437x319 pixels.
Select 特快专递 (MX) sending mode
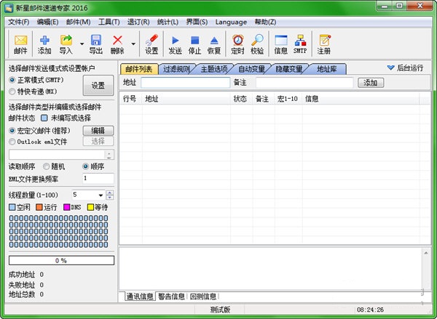[x=12, y=92]
